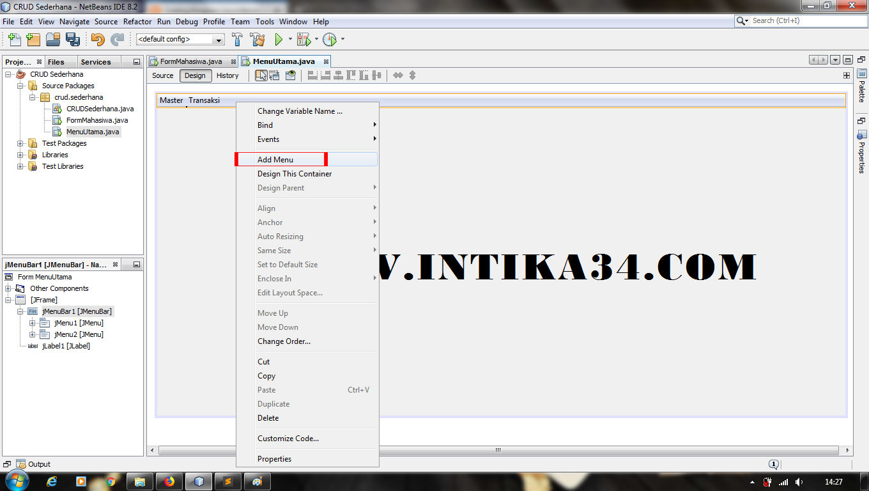The width and height of the screenshot is (869, 491).
Task: Open the Properties side panel
Action: click(x=861, y=152)
